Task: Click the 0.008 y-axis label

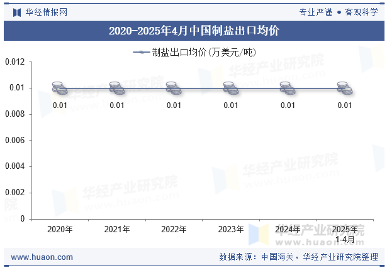Action: coord(15,114)
